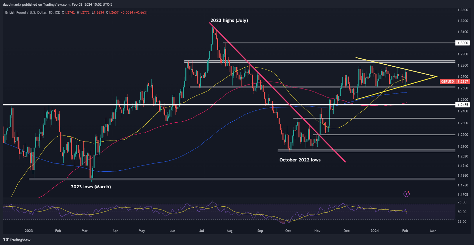474x245 pixels.
Task: Click the Dec label on the time axis
Action: pyautogui.click(x=346, y=230)
